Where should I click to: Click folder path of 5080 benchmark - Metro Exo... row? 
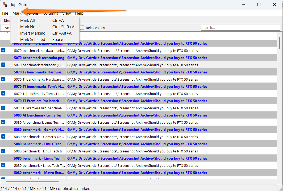137,173
